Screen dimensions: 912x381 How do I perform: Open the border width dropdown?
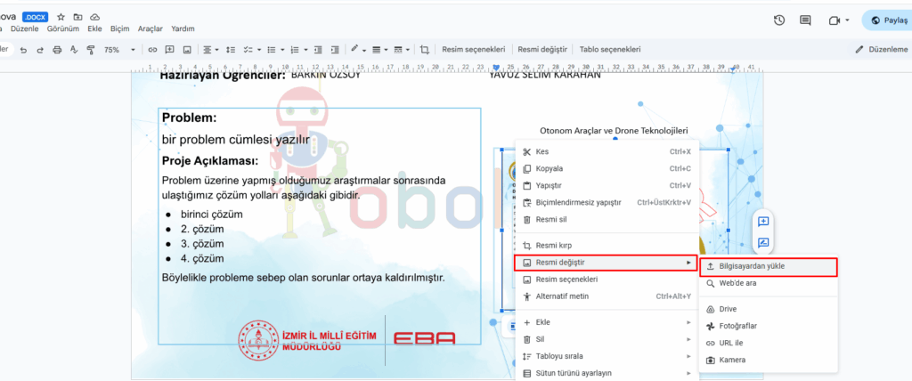(379, 50)
